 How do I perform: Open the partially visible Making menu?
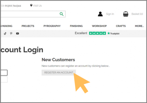click(x=7, y=26)
